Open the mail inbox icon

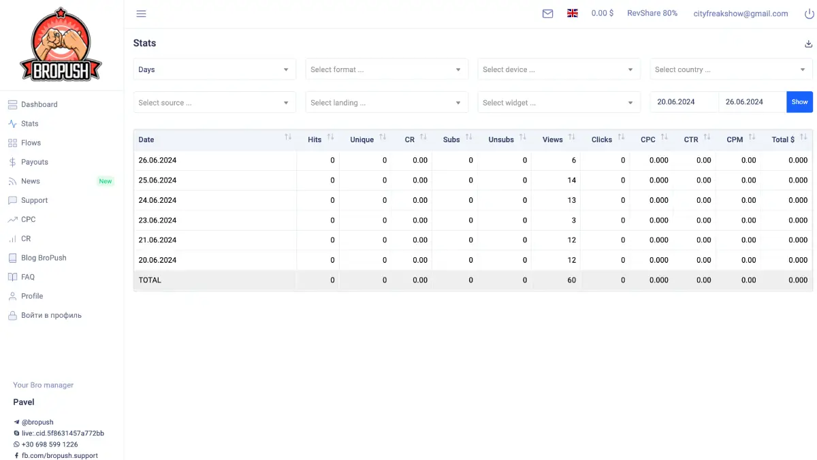coord(547,14)
